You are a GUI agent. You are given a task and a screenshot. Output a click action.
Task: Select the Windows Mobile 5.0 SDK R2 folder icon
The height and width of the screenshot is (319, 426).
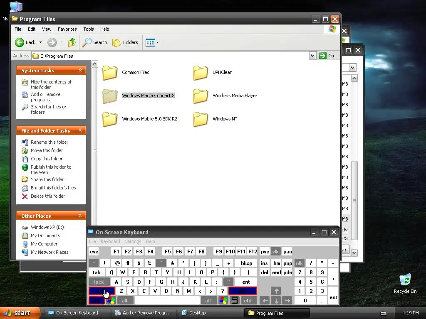pos(110,119)
